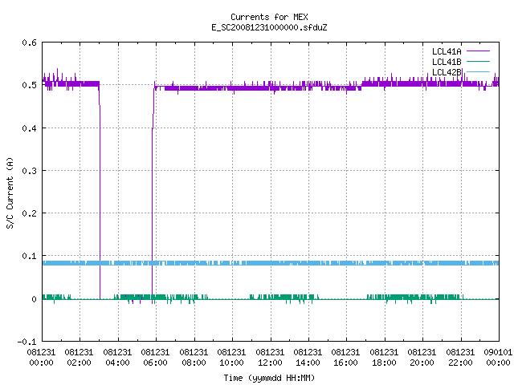Click the 081231 18:00 time tick label
Viewport: 514px width, 385px height.
tap(384, 358)
